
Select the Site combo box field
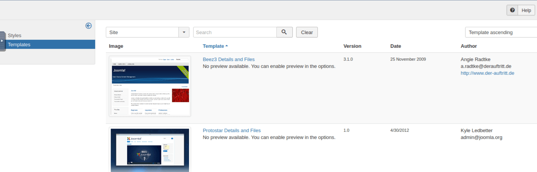pos(142,32)
